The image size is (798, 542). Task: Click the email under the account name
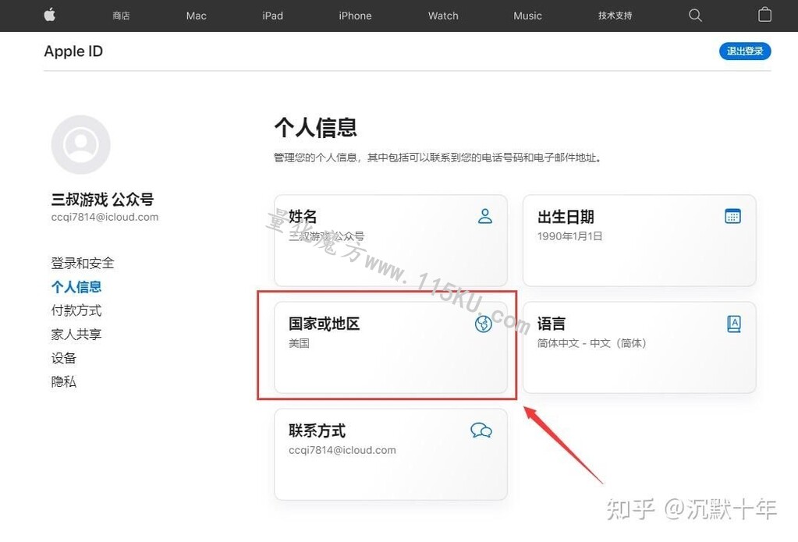(x=105, y=217)
